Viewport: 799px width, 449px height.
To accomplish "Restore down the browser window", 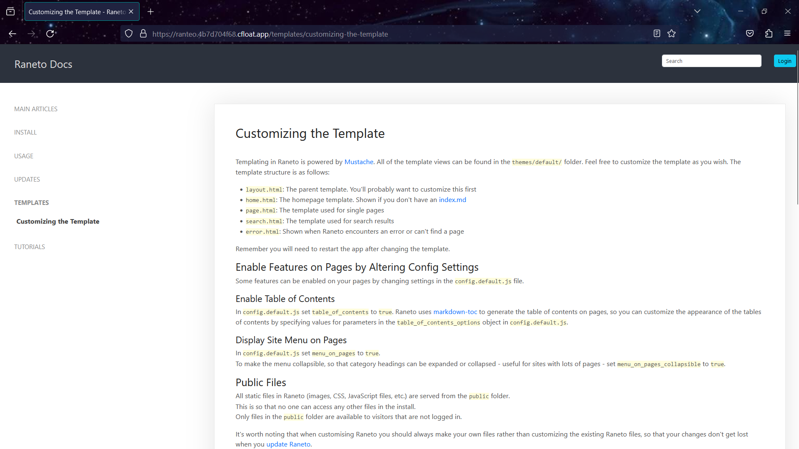I will point(764,11).
